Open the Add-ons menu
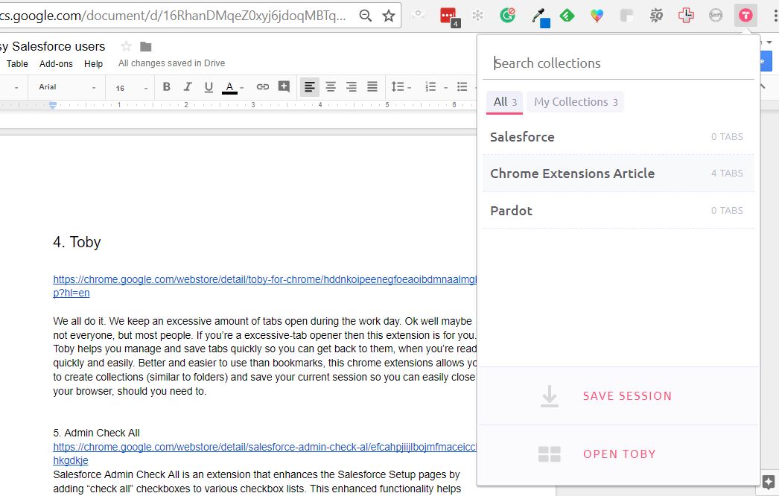 click(x=56, y=63)
